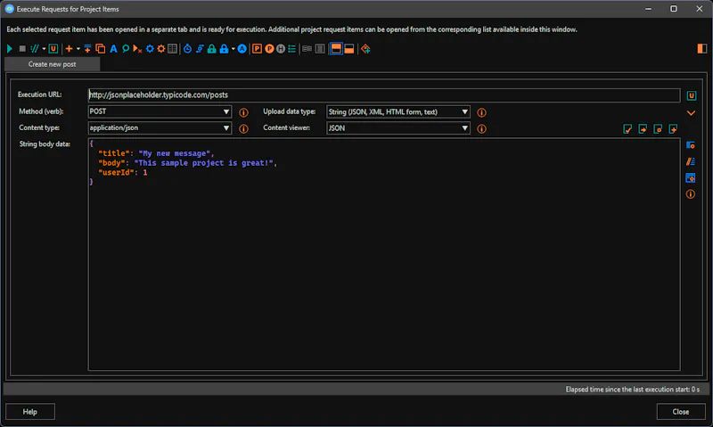Click the gray form fields toolbar icon
The width and height of the screenshot is (713, 427).
307,49
